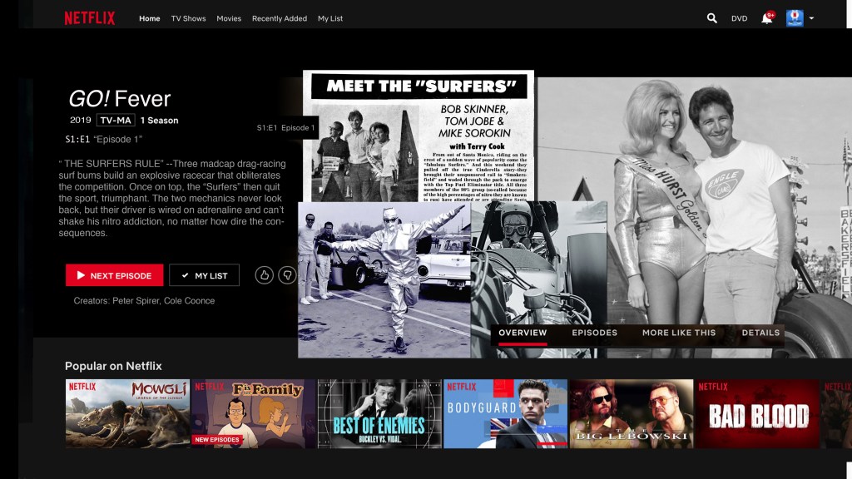Open the Recently Added section
This screenshot has height=479, width=852.
[279, 18]
